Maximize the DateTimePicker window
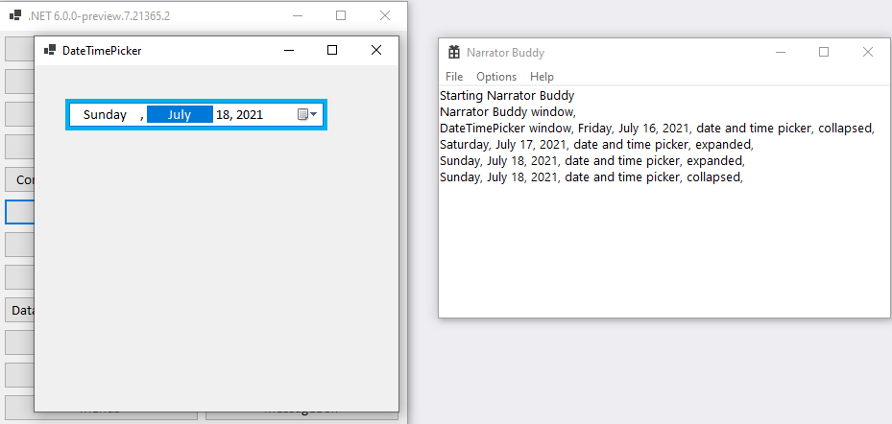The height and width of the screenshot is (424, 892). 332,50
